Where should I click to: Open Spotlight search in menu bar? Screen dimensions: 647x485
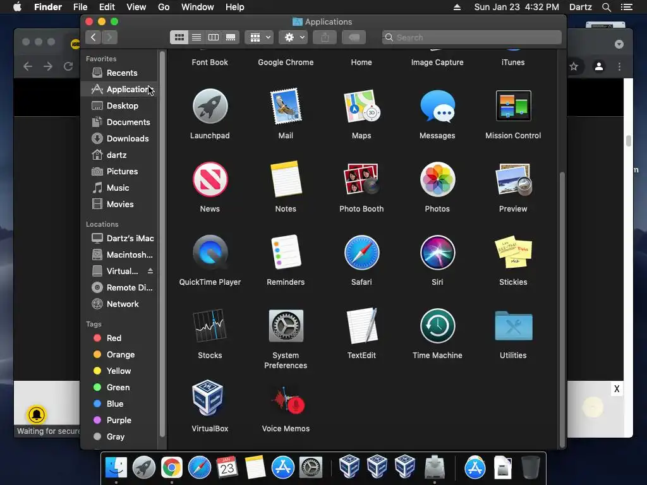pos(606,7)
